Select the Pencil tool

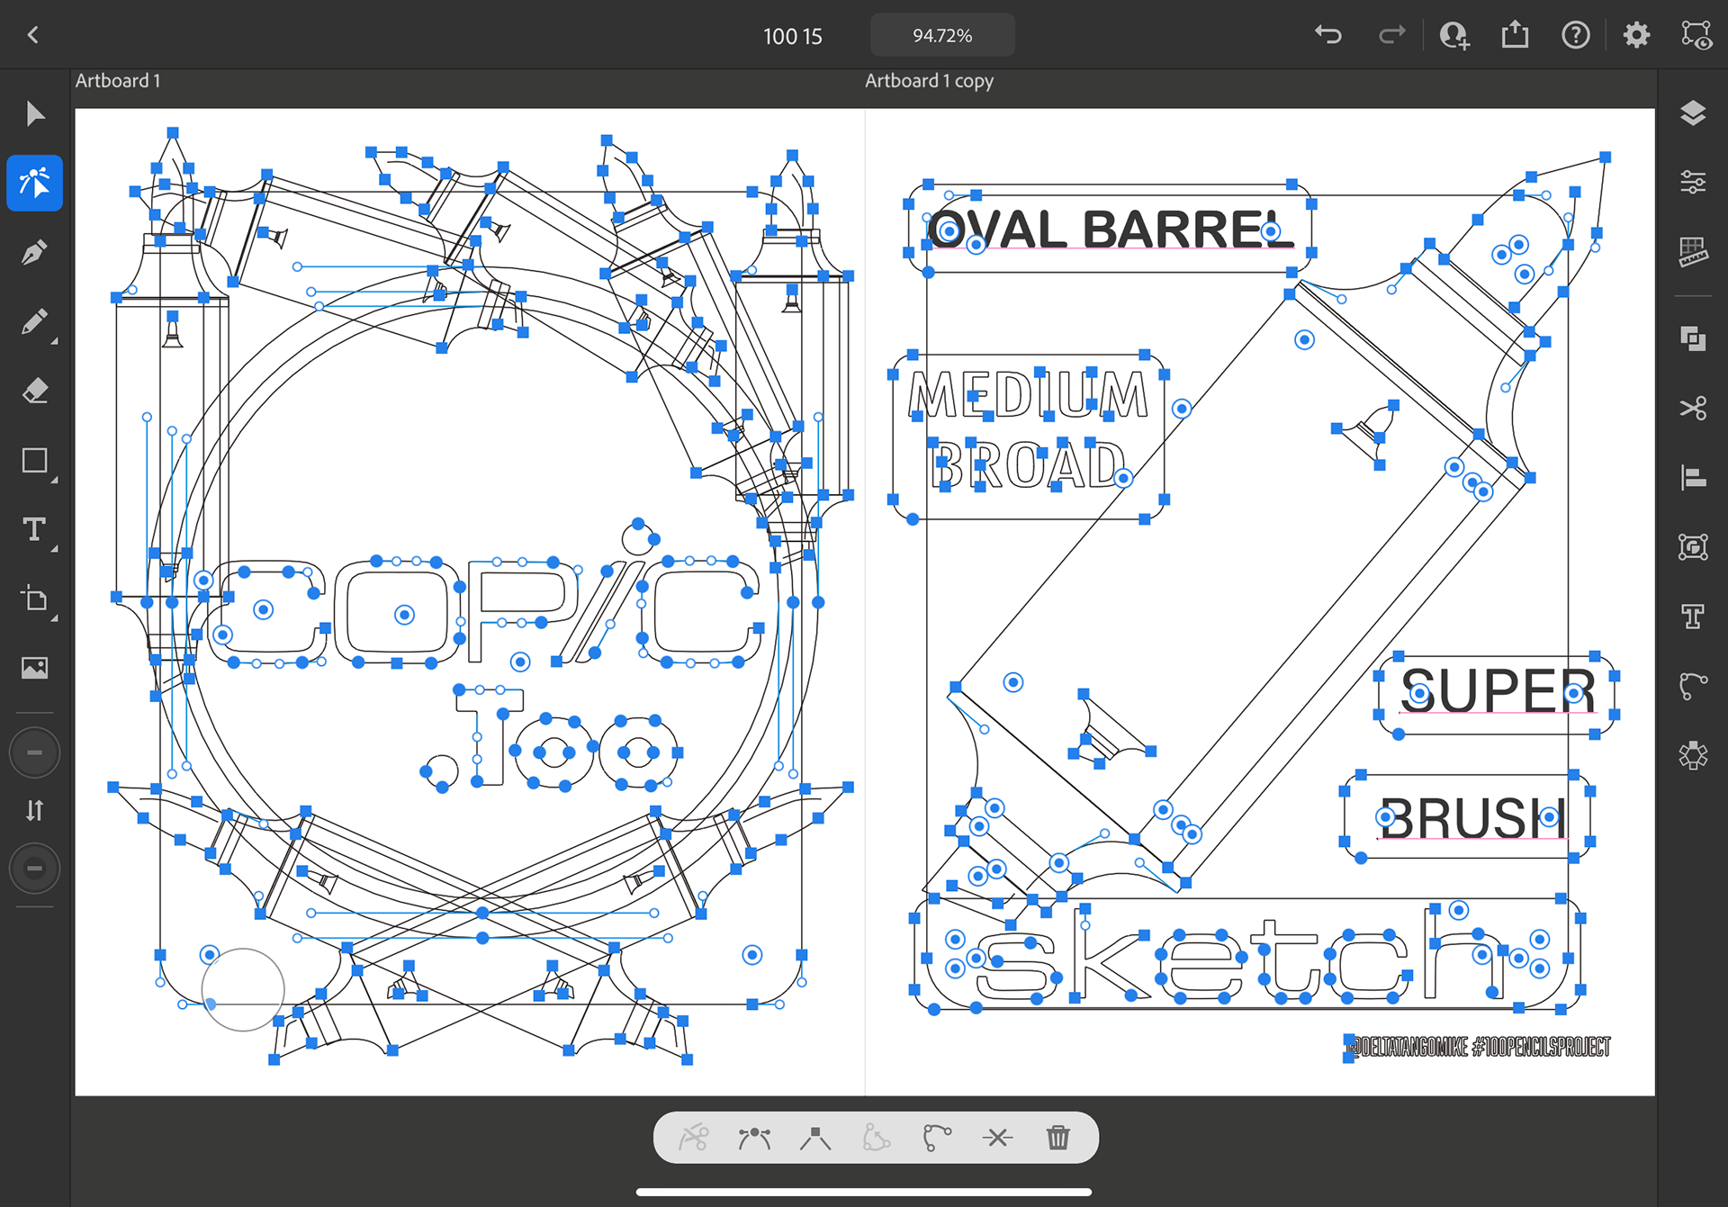[x=35, y=322]
